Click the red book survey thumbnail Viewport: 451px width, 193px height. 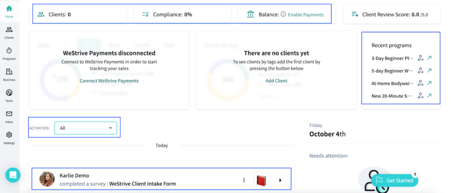click(x=261, y=180)
